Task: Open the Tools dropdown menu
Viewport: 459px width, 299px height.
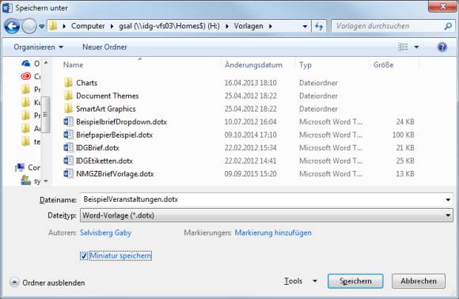Action: [301, 281]
